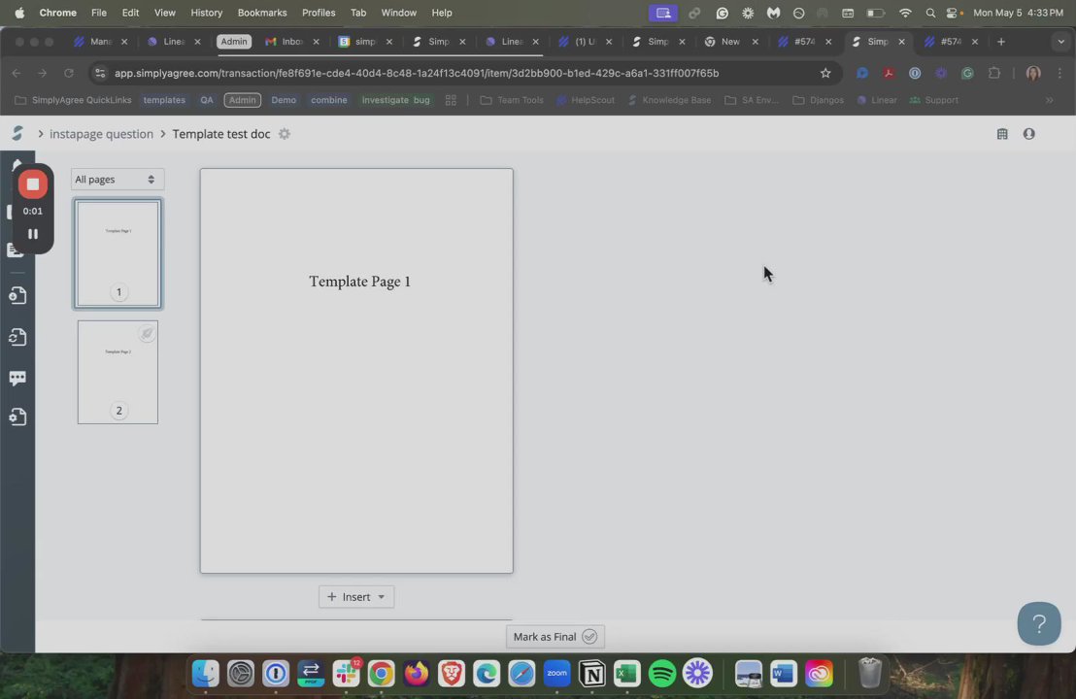This screenshot has height=699, width=1076.
Task: Open macOS Control Center
Action: (x=954, y=13)
